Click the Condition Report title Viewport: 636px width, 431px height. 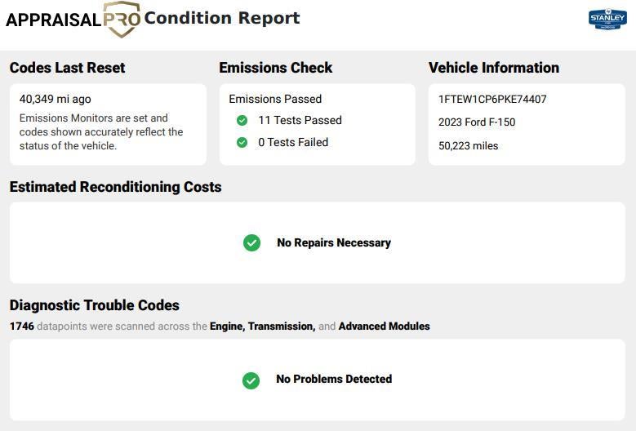coord(221,18)
